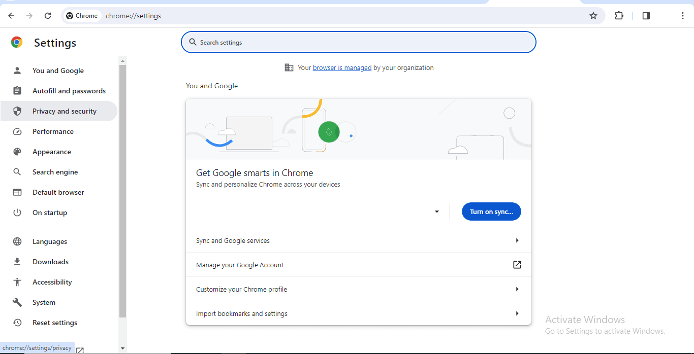
Task: Click the 'Settings' page title
Action: point(55,43)
